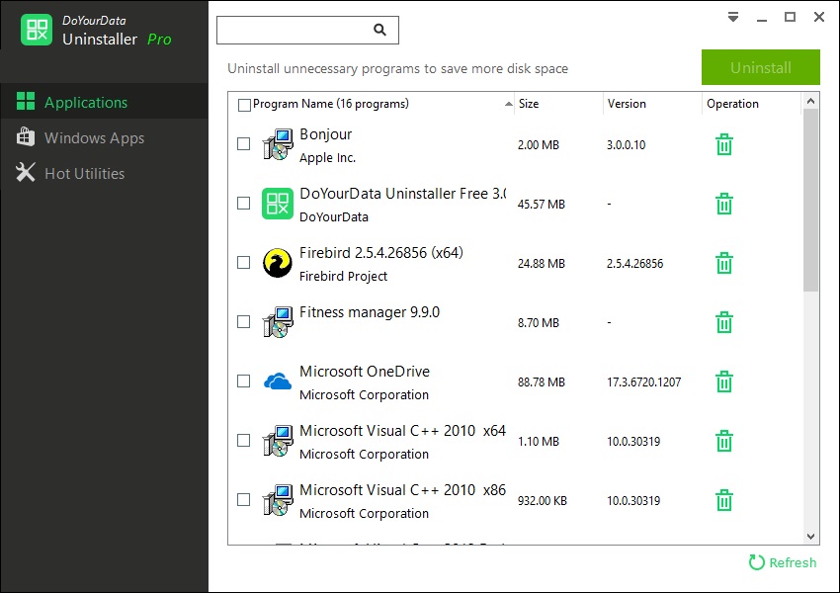Click trash icon for Fitness manager 9.9.0
Image resolution: width=840 pixels, height=593 pixels.
723,322
